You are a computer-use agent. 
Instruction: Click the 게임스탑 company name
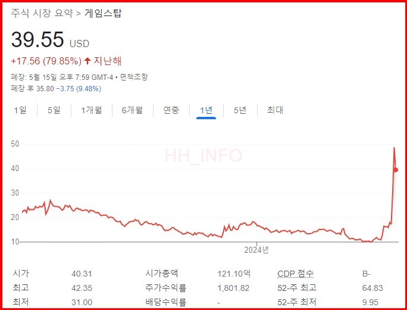click(x=103, y=13)
